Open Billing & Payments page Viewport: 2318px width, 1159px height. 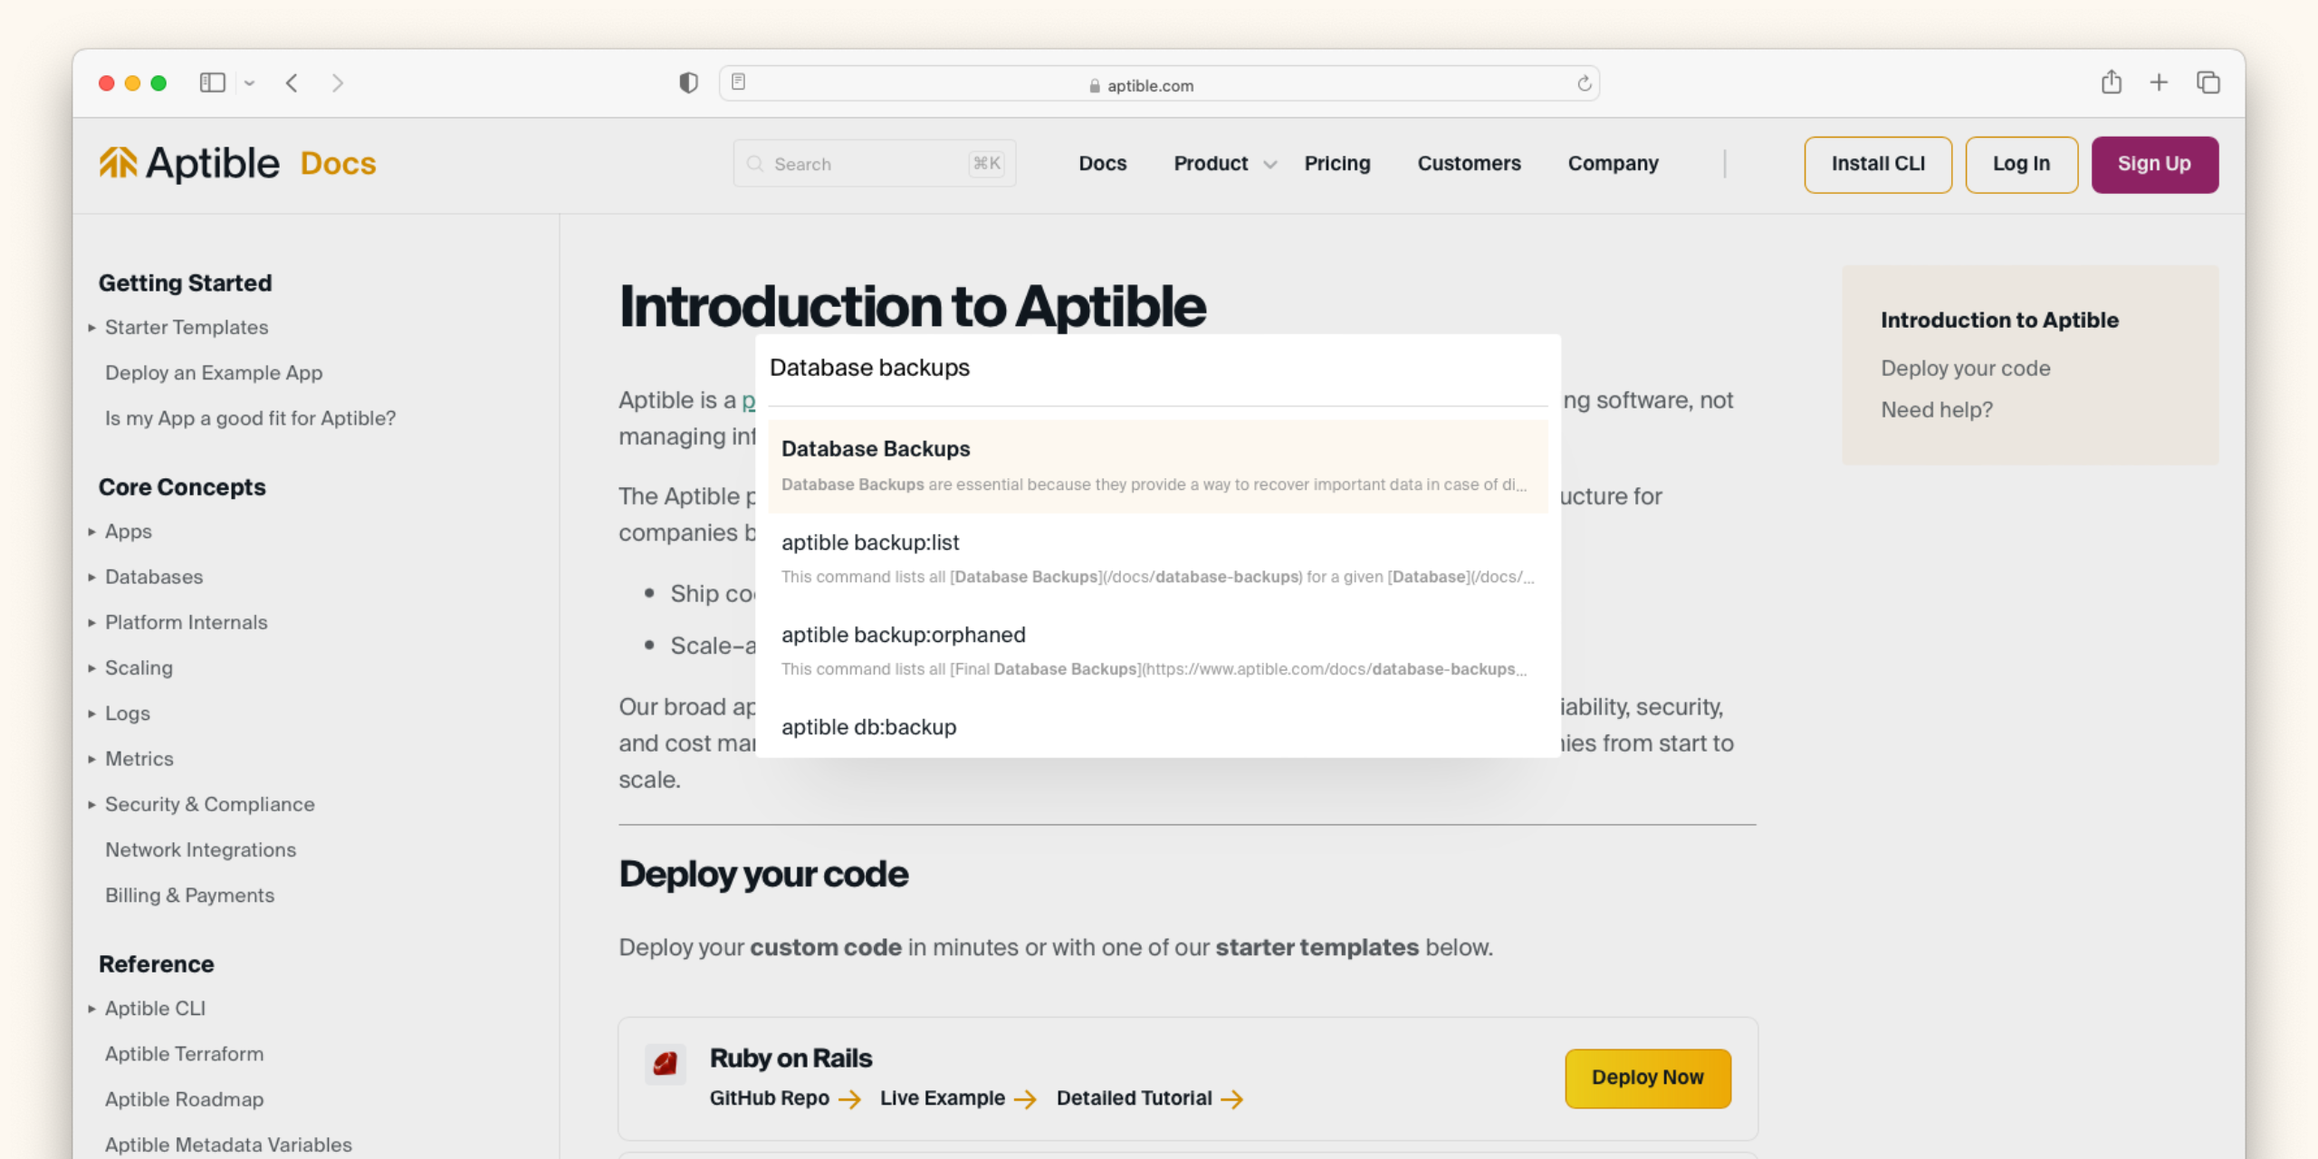click(x=189, y=896)
